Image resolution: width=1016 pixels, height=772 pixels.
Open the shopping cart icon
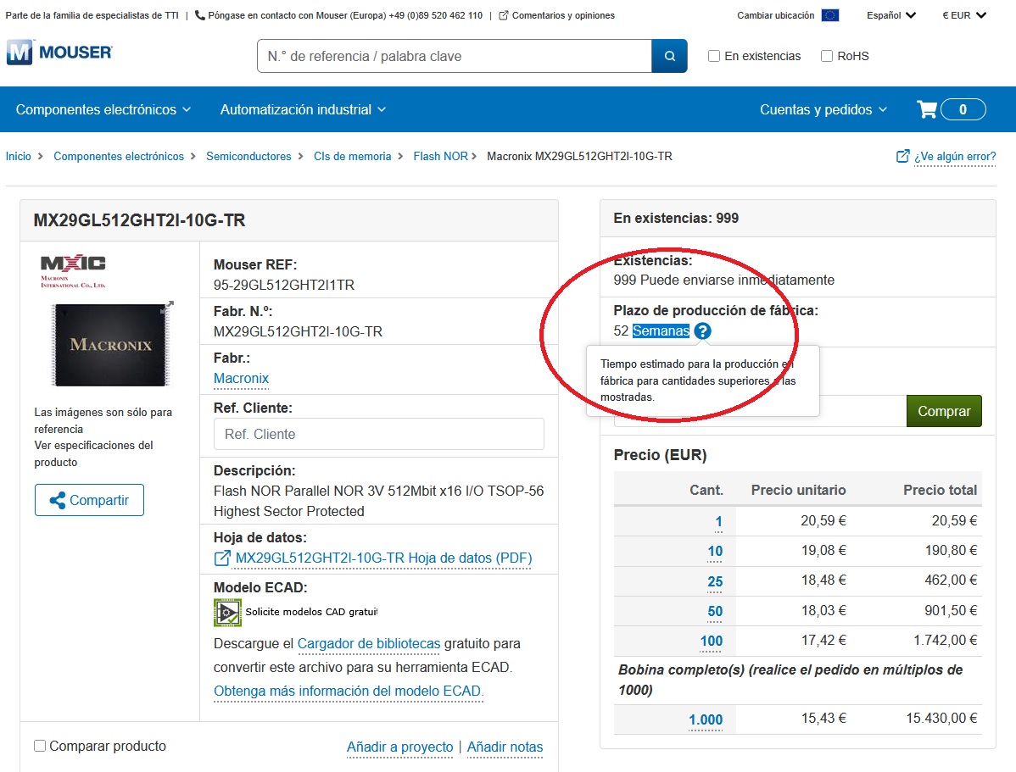[x=927, y=109]
